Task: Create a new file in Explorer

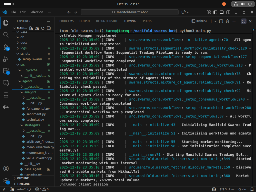Action: (31, 28)
